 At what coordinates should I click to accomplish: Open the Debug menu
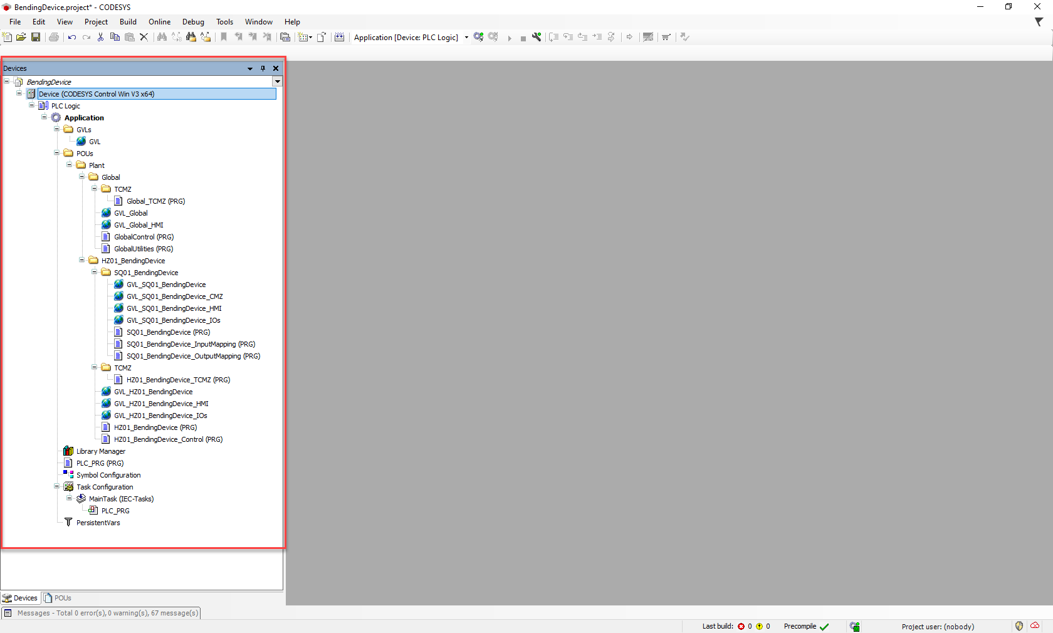click(x=193, y=22)
